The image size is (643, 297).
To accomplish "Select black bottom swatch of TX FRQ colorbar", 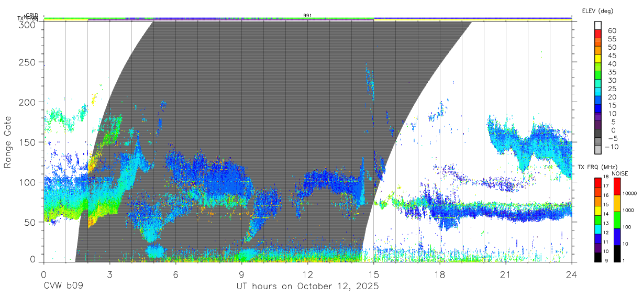I will pyautogui.click(x=597, y=256).
